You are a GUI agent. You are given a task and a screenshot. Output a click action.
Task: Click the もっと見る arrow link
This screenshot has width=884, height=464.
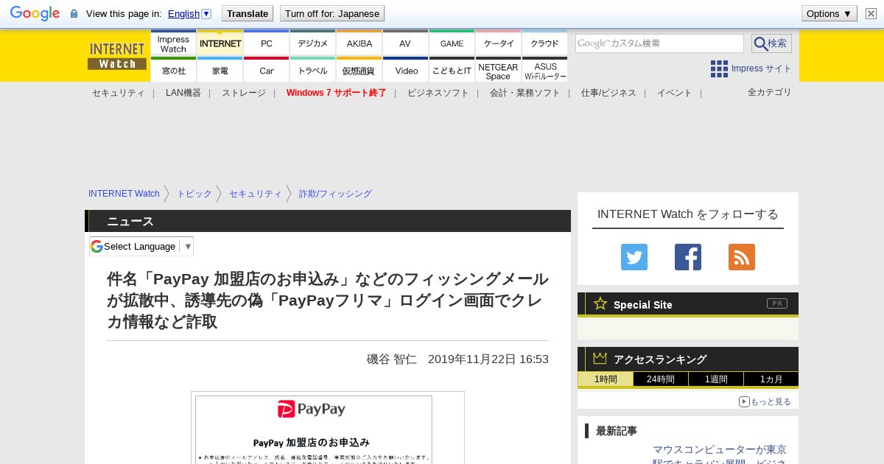[x=765, y=401]
